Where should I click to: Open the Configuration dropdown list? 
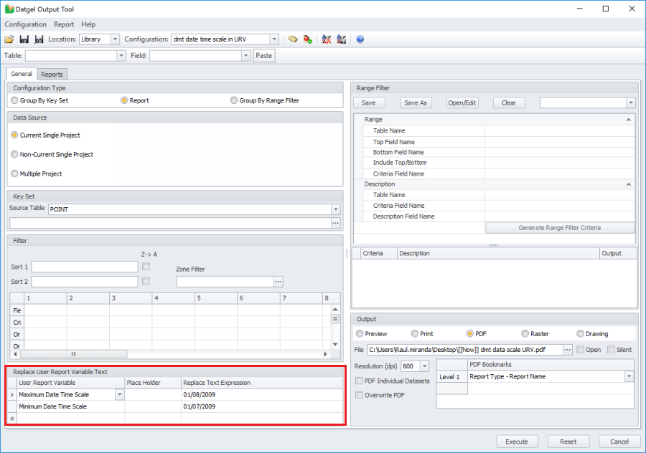click(x=274, y=39)
